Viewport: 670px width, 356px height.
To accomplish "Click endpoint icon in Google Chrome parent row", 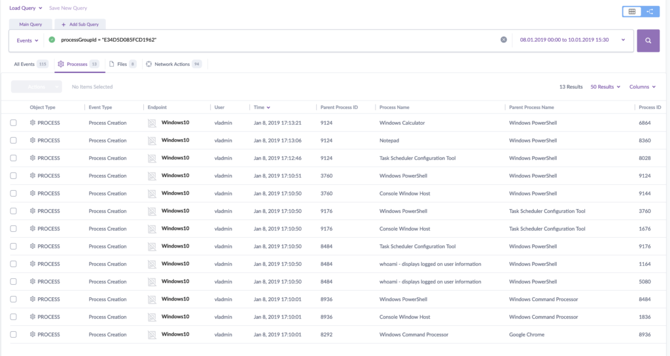I will (x=152, y=334).
